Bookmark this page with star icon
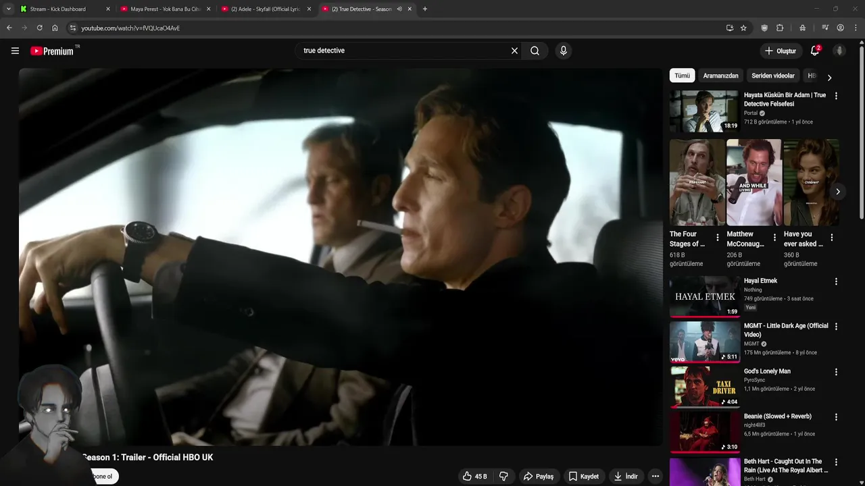This screenshot has height=486, width=865. pos(743,28)
